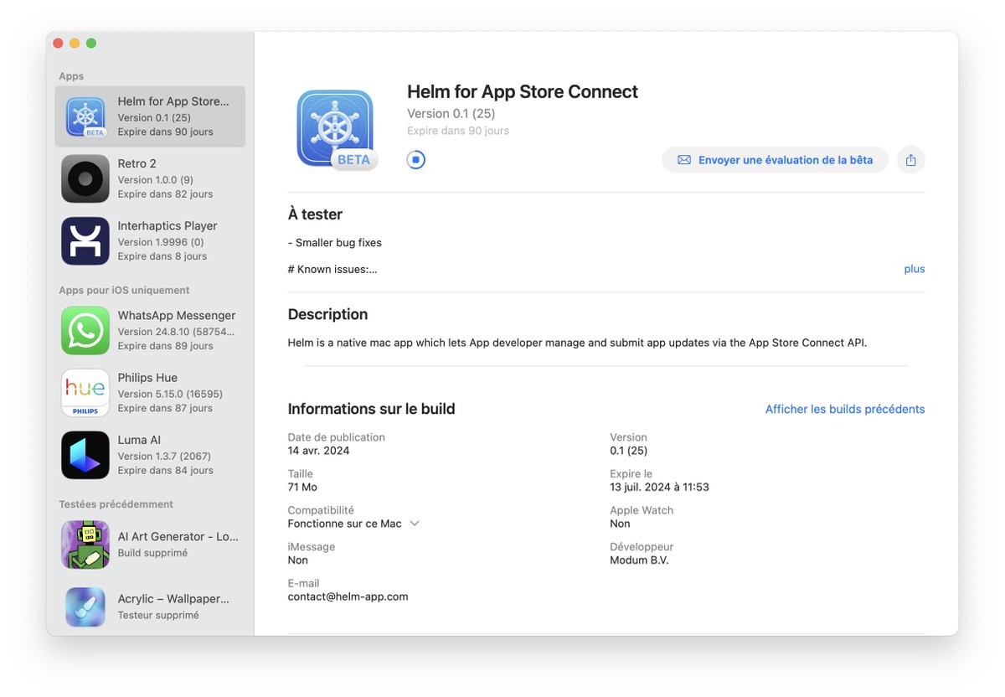The width and height of the screenshot is (1005, 697).
Task: Click 'Version 1.0.0 (9)' under Retro 2
Action: (156, 179)
